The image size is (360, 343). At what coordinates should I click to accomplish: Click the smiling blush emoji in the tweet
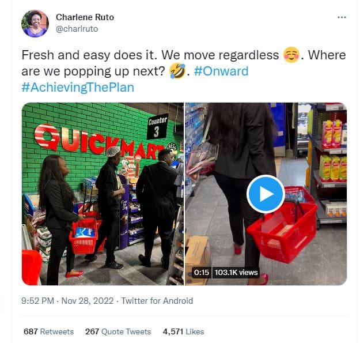(x=291, y=55)
